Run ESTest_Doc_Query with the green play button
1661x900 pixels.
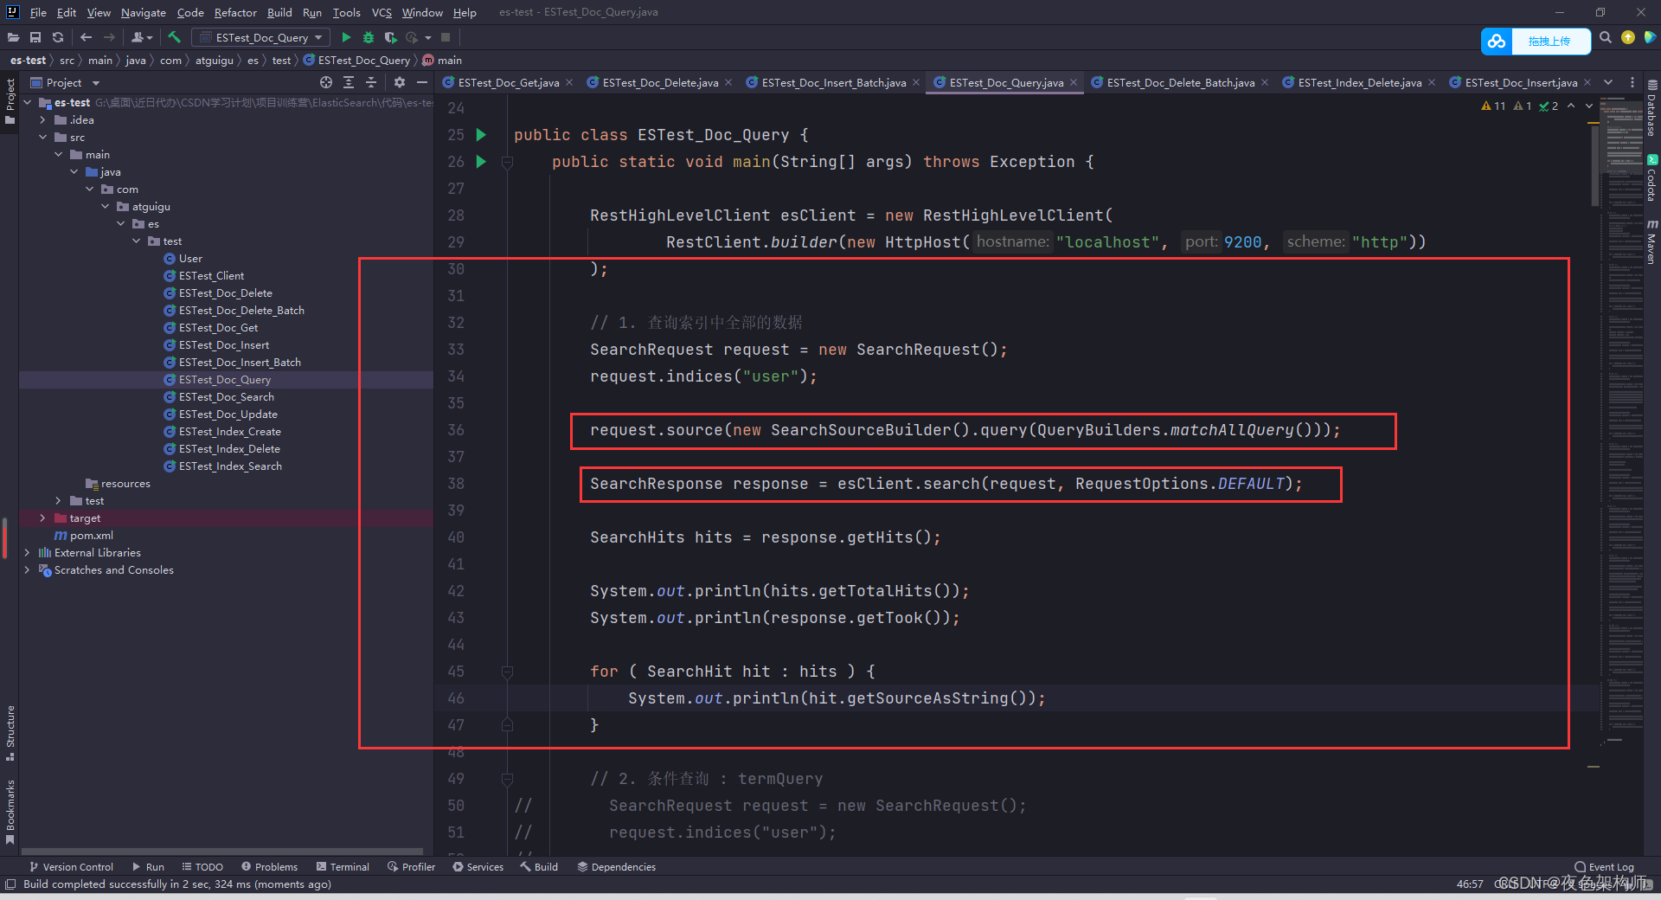(x=346, y=37)
